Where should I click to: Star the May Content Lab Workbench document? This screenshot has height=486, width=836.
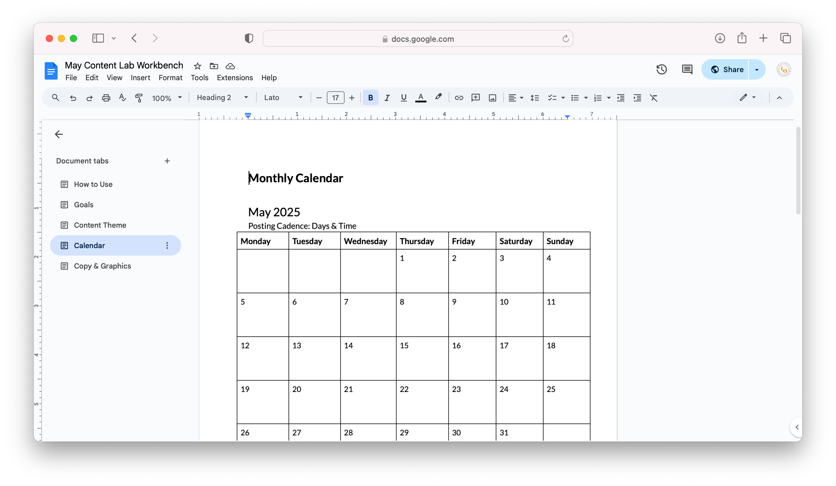coord(197,66)
